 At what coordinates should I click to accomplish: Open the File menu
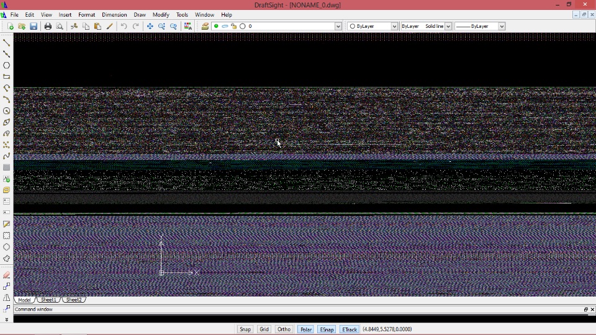[14, 15]
